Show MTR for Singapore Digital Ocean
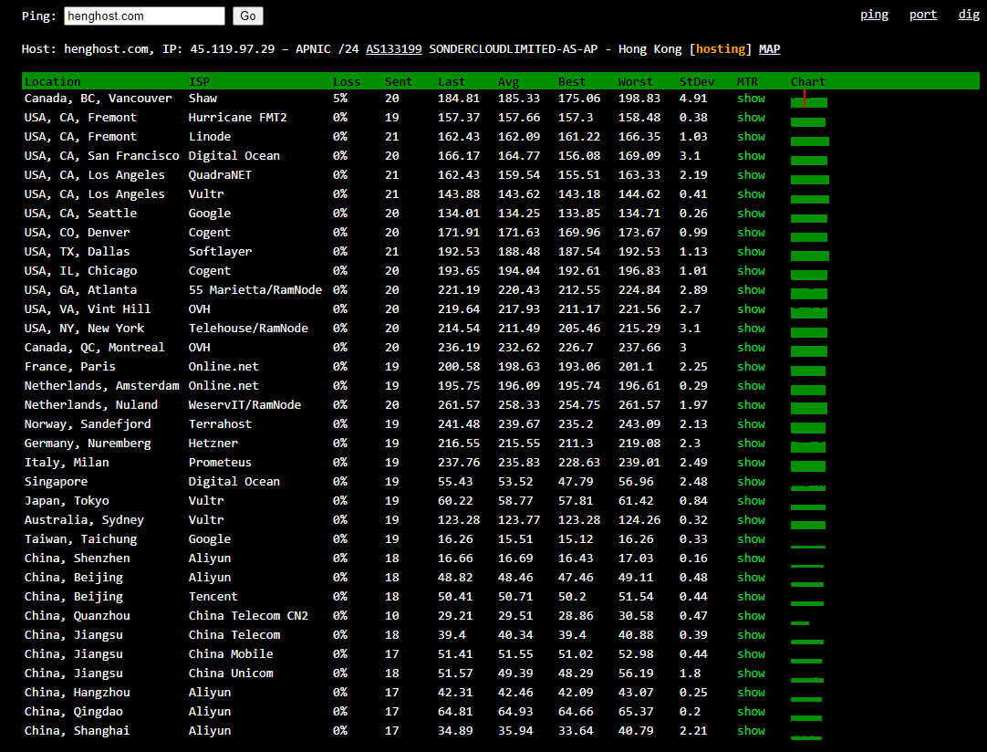The height and width of the screenshot is (752, 987). 751,482
